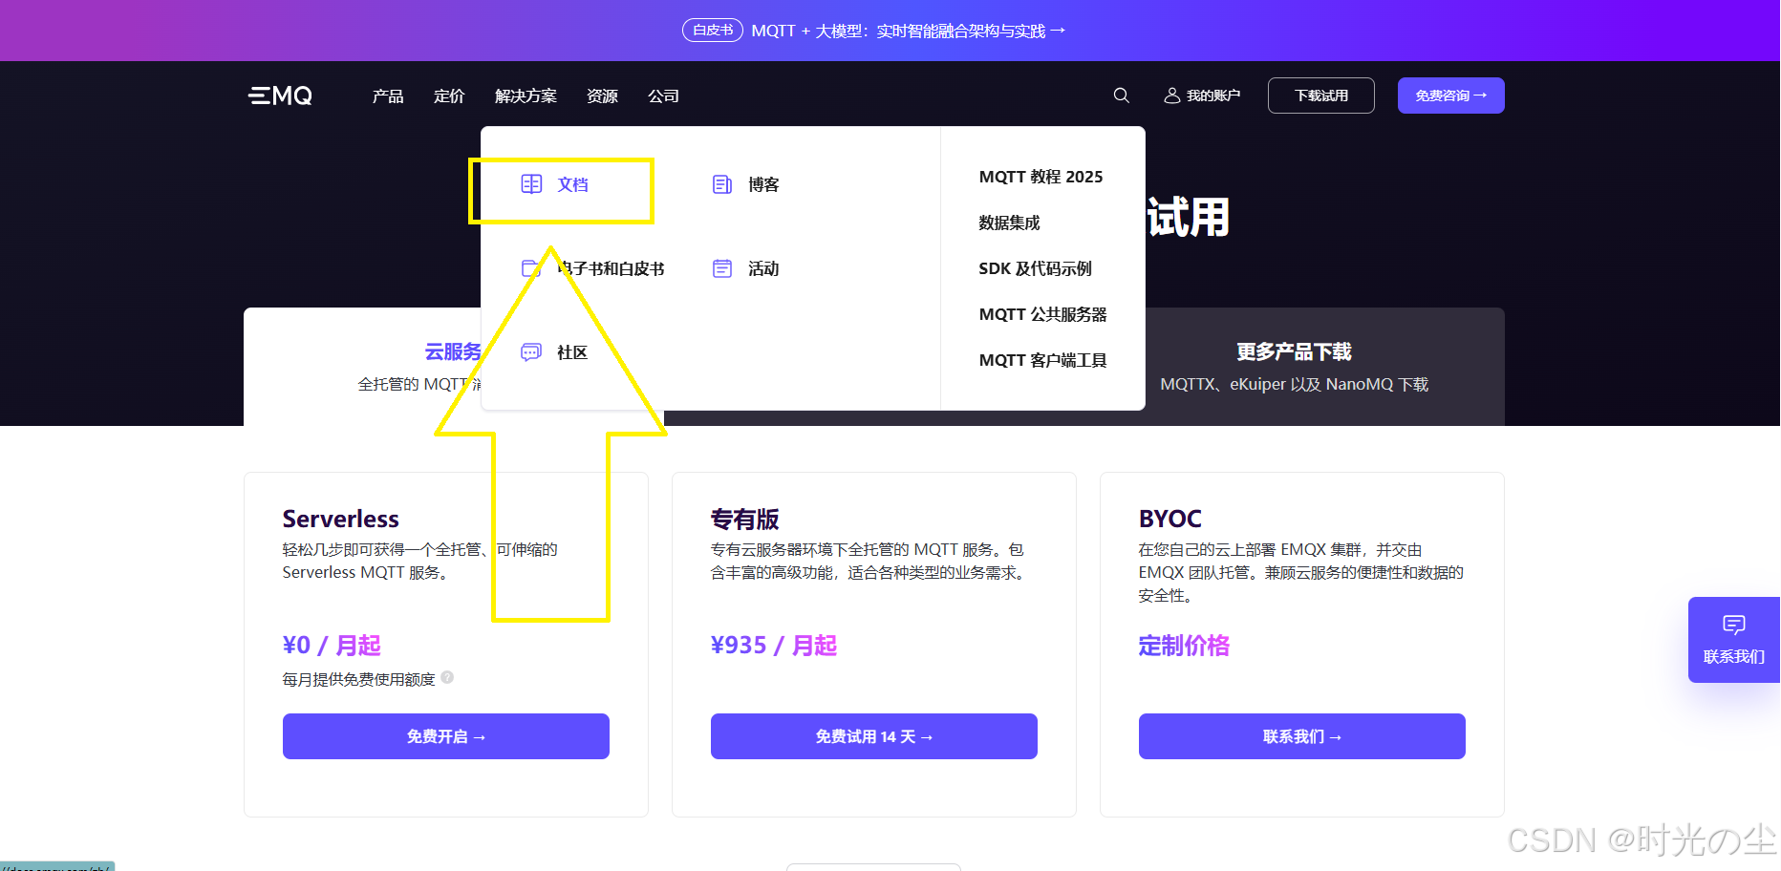Open the 数据集成 link
This screenshot has width=1781, height=871.
pyautogui.click(x=1009, y=223)
